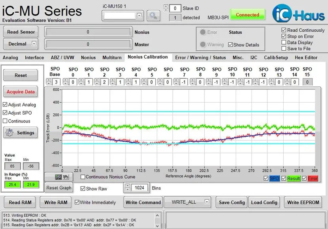Open the Multiturn tab

click(x=112, y=57)
